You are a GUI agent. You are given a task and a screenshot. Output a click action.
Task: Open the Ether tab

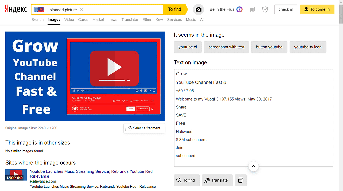tap(147, 20)
